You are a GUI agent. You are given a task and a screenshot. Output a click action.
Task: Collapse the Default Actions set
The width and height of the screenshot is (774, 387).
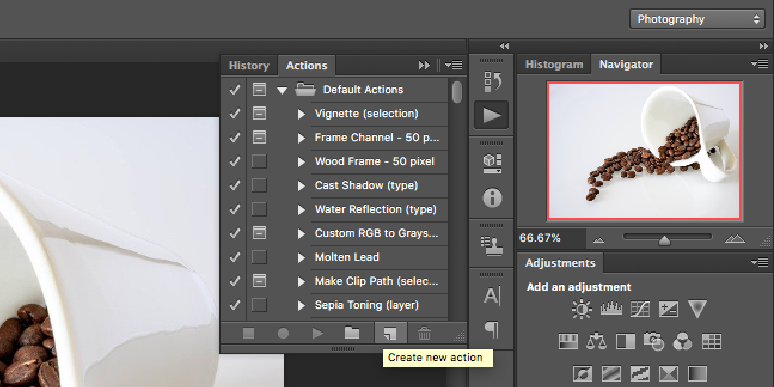click(282, 89)
